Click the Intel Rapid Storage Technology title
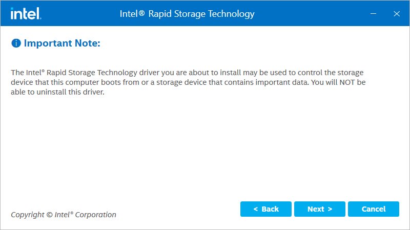Viewport: 410px width, 230px height. click(187, 14)
